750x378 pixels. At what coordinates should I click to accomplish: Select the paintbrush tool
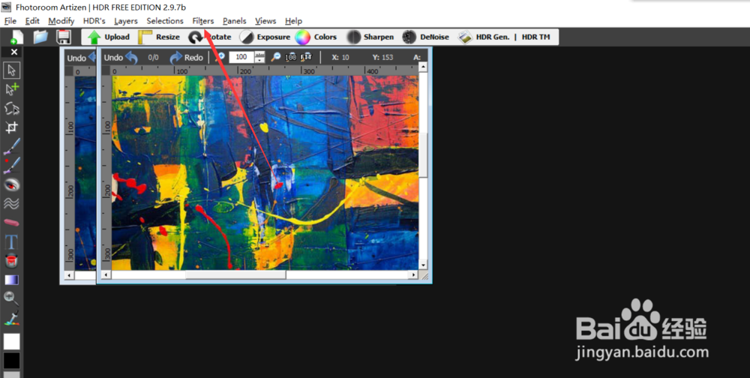pos(11,146)
